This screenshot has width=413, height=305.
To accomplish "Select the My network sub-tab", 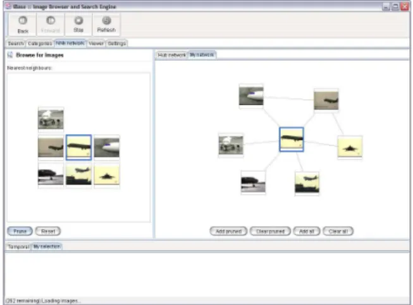I will click(x=202, y=55).
